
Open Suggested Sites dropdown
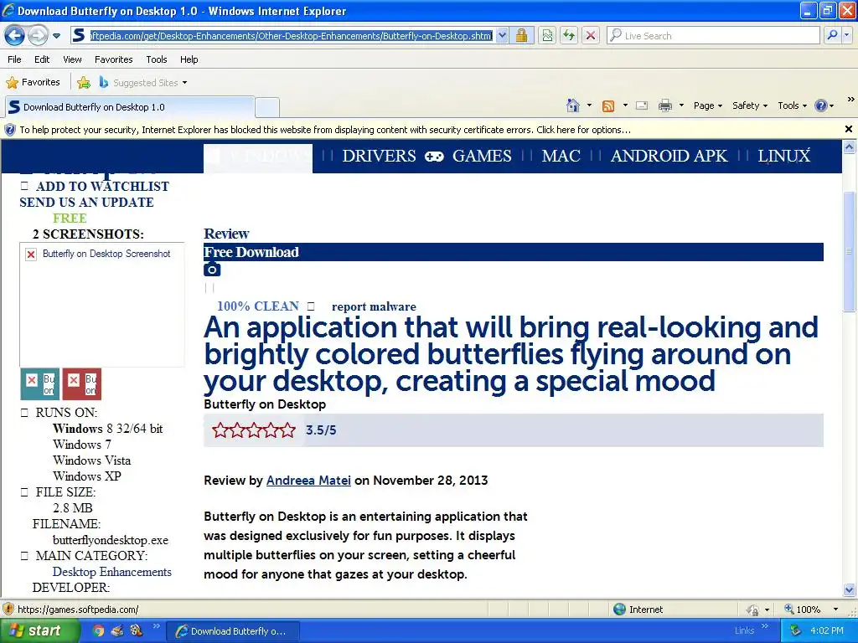143,83
